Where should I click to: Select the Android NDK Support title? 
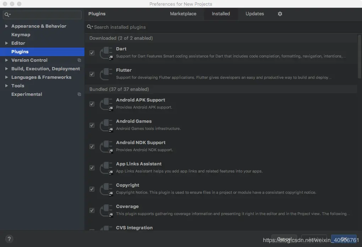click(141, 143)
